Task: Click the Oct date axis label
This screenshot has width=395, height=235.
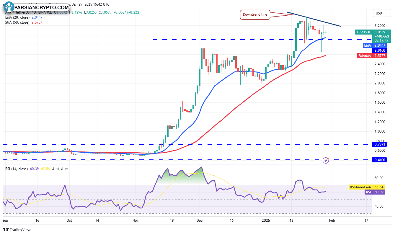Action: [69, 220]
